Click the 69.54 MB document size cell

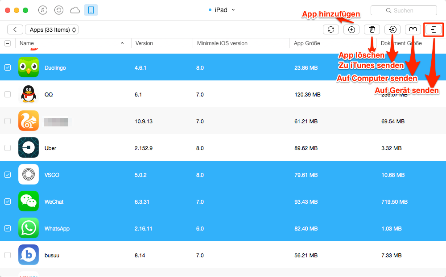pyautogui.click(x=393, y=122)
